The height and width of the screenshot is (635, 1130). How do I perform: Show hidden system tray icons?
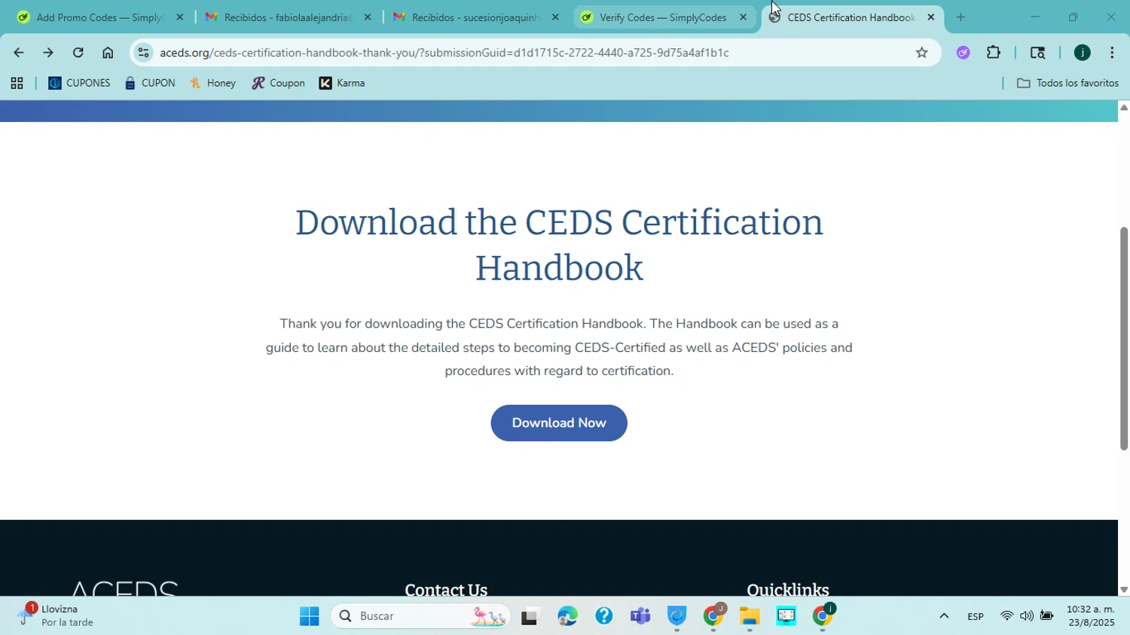click(x=943, y=616)
